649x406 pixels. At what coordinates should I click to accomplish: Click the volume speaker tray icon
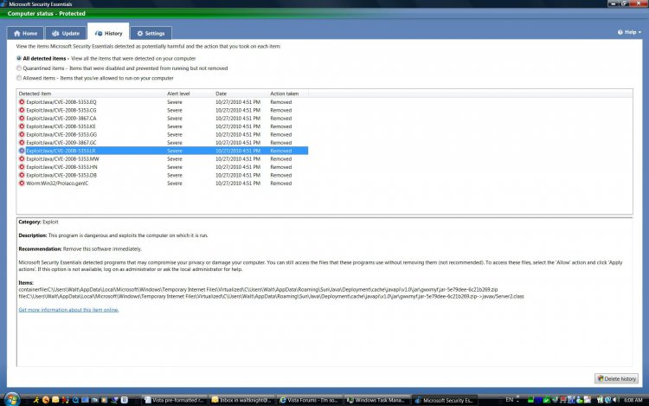615,400
